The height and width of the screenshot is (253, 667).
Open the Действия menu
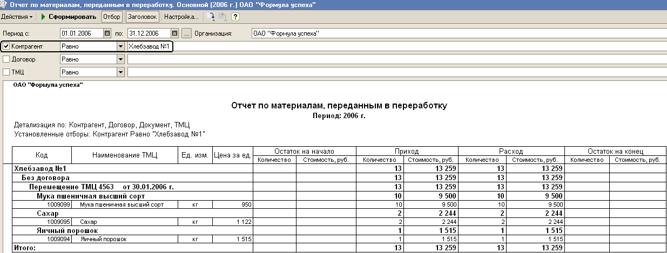coord(17,17)
